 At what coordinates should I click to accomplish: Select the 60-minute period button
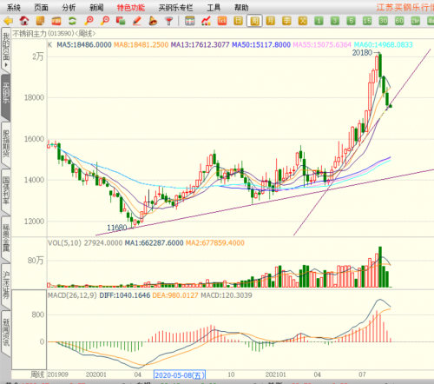(x=399, y=21)
